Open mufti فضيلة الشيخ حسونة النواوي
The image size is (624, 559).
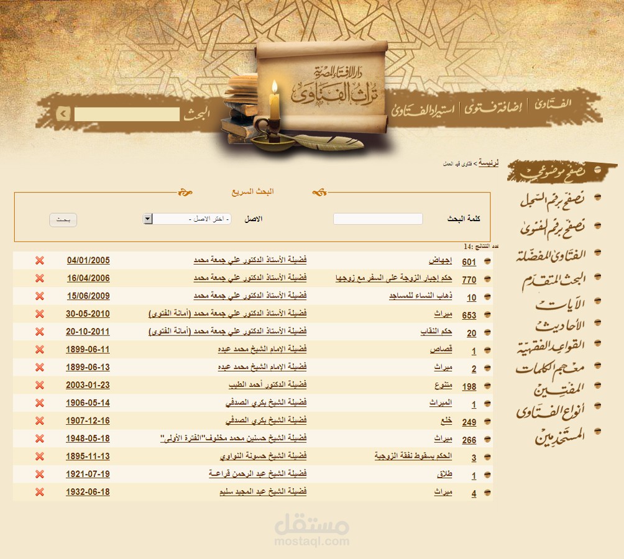[264, 456]
